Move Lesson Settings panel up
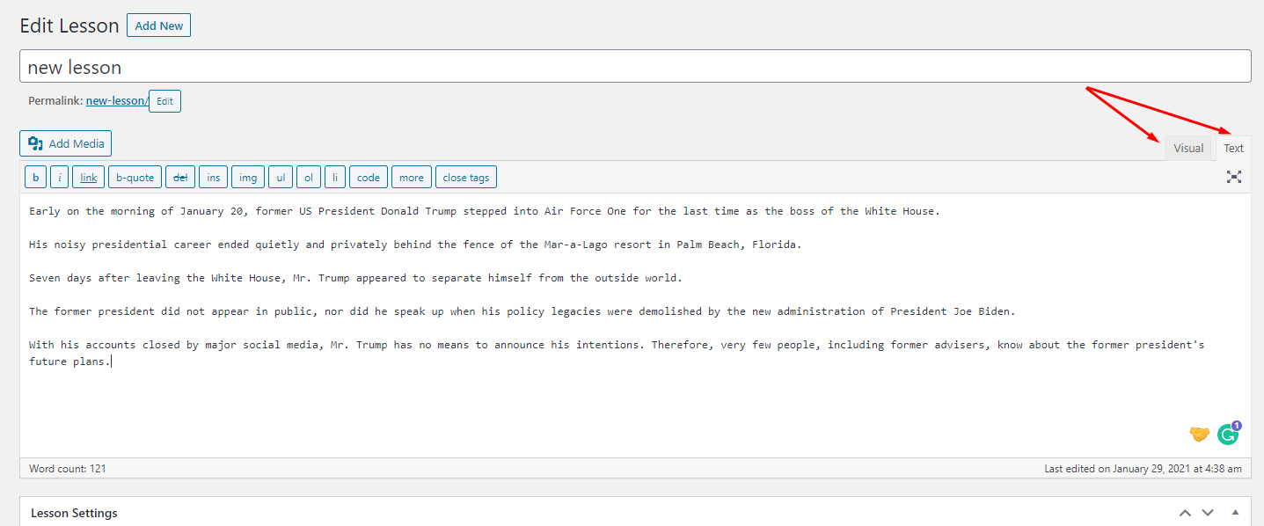Viewport: 1264px width, 526px height. 1185,513
